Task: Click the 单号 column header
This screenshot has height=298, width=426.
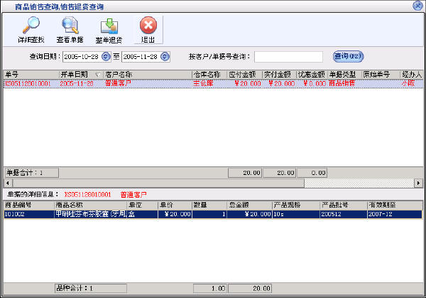Action: pyautogui.click(x=28, y=74)
